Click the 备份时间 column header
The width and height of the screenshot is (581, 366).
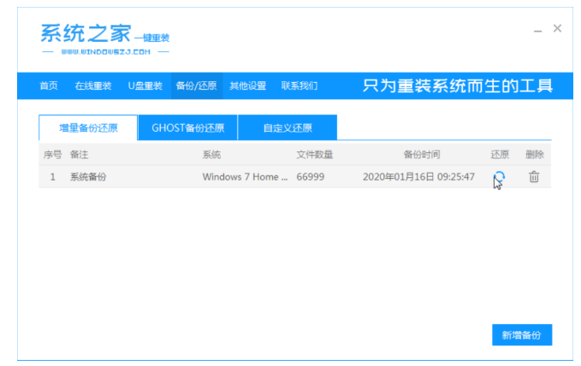pyautogui.click(x=422, y=155)
